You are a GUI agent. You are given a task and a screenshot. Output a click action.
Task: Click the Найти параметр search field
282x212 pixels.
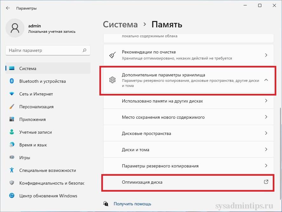[44, 50]
